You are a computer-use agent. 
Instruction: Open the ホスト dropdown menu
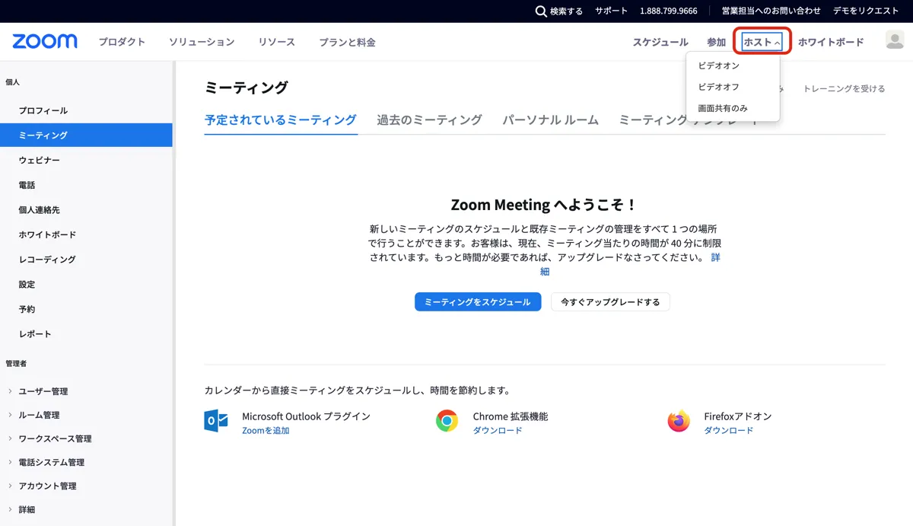click(x=762, y=42)
